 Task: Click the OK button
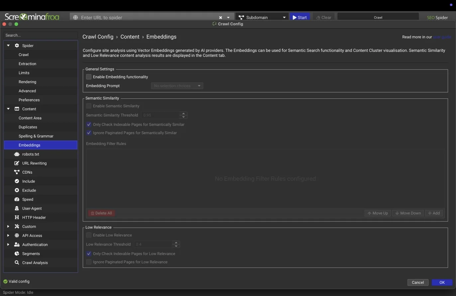coord(442,282)
